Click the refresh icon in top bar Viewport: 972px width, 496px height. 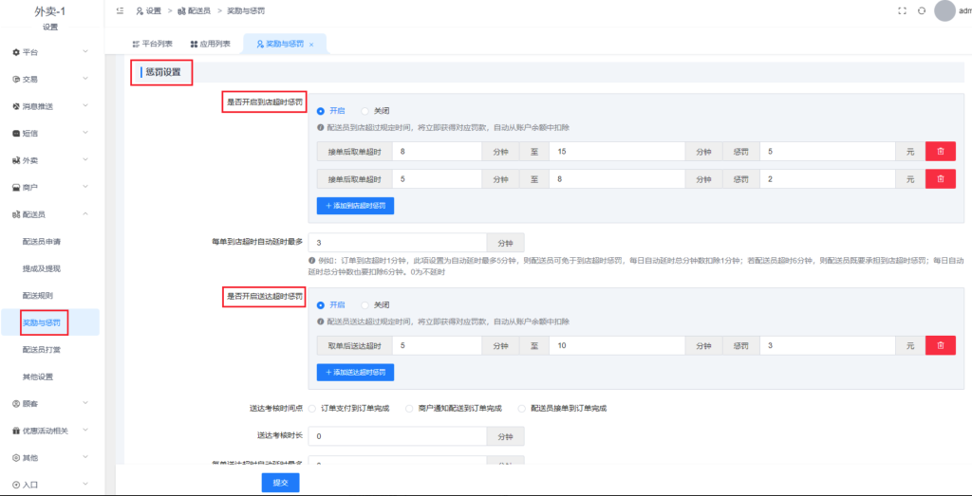pos(921,10)
